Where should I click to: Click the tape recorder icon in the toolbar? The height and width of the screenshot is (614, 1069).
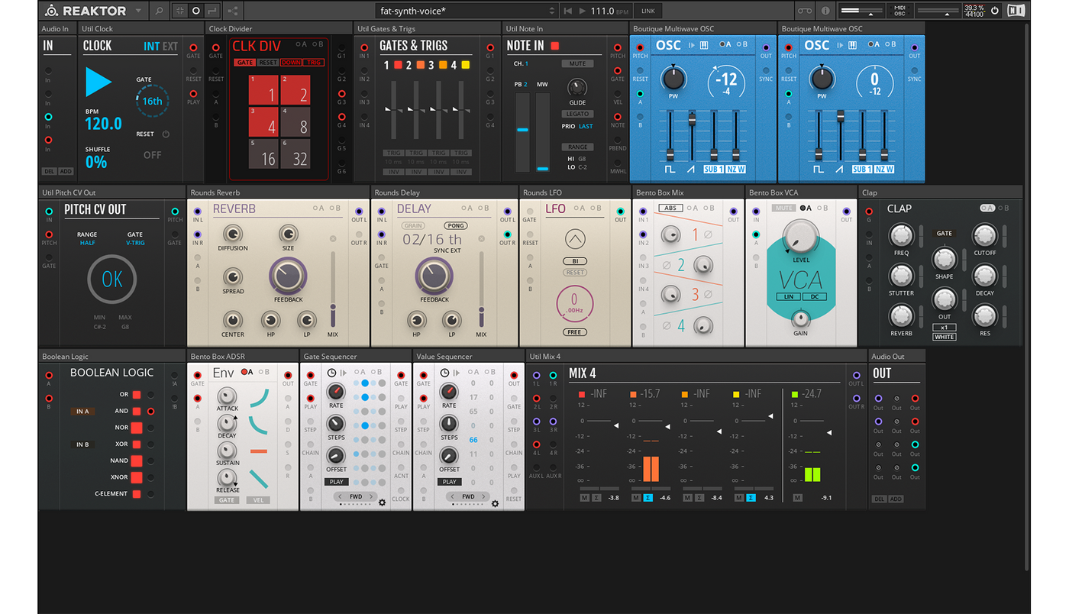tap(805, 11)
